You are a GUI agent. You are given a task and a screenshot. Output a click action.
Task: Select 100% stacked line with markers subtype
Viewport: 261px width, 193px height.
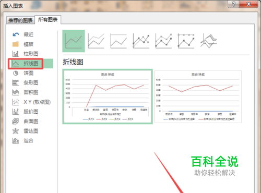pyautogui.click(x=186, y=41)
